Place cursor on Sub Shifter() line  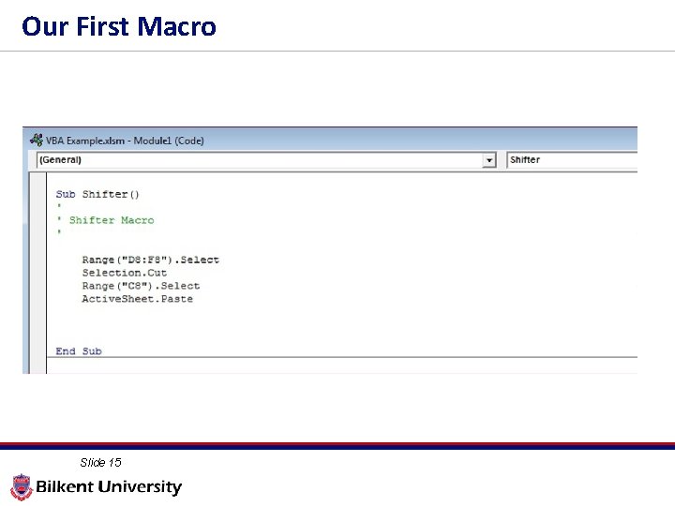coord(97,195)
